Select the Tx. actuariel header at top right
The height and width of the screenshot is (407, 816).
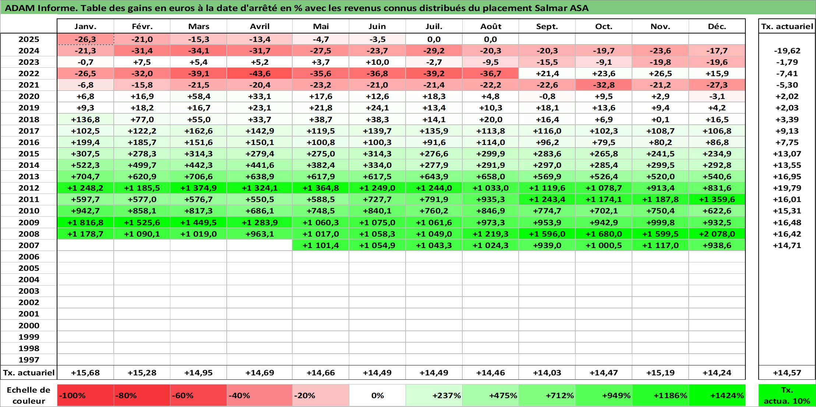pos(787,26)
